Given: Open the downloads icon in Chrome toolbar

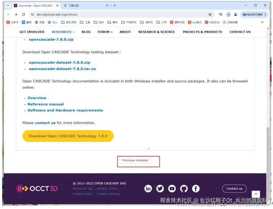Looking at the screenshot, I should point(228,14).
